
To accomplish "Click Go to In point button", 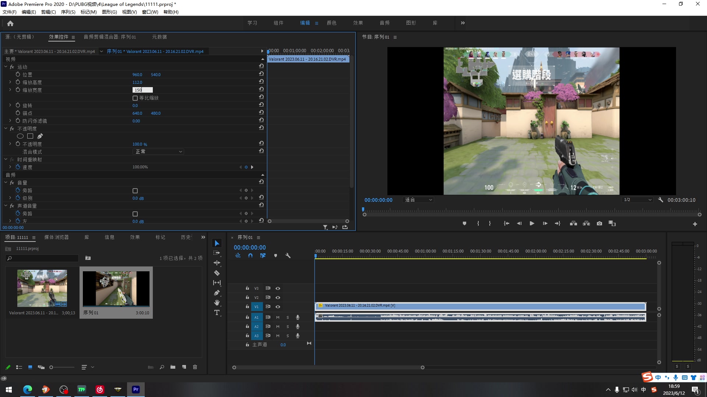I will coord(506,223).
